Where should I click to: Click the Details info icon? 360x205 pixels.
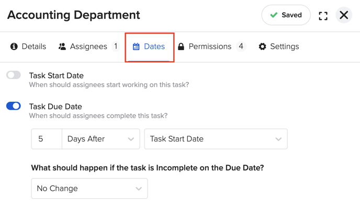pos(14,46)
